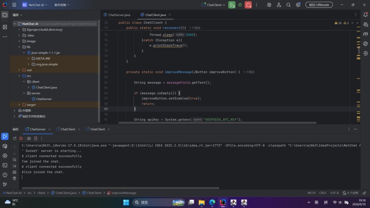The width and height of the screenshot is (370, 208).
Task: Click the editor horizontal scrollbar
Action: click(x=217, y=123)
